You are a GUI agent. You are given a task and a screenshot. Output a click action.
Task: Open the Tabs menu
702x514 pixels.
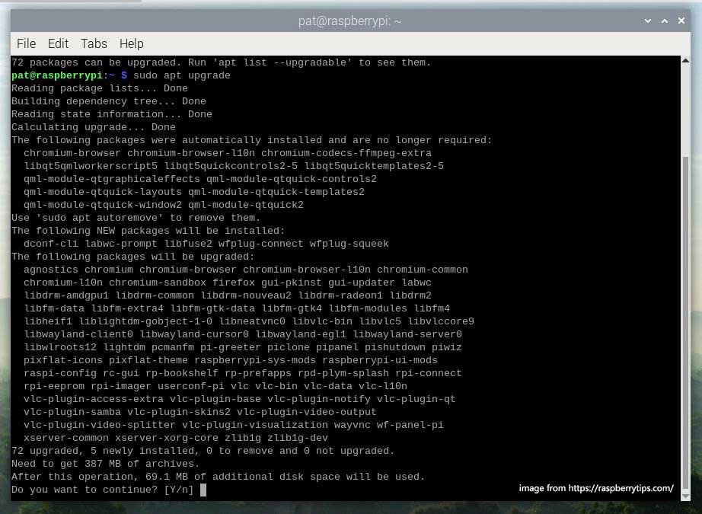[x=94, y=43]
